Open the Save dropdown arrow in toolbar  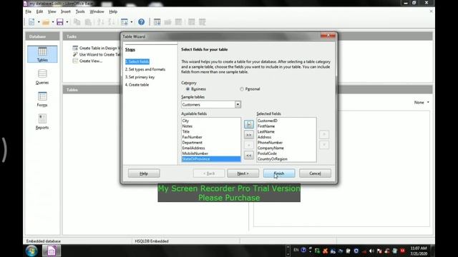click(67, 22)
